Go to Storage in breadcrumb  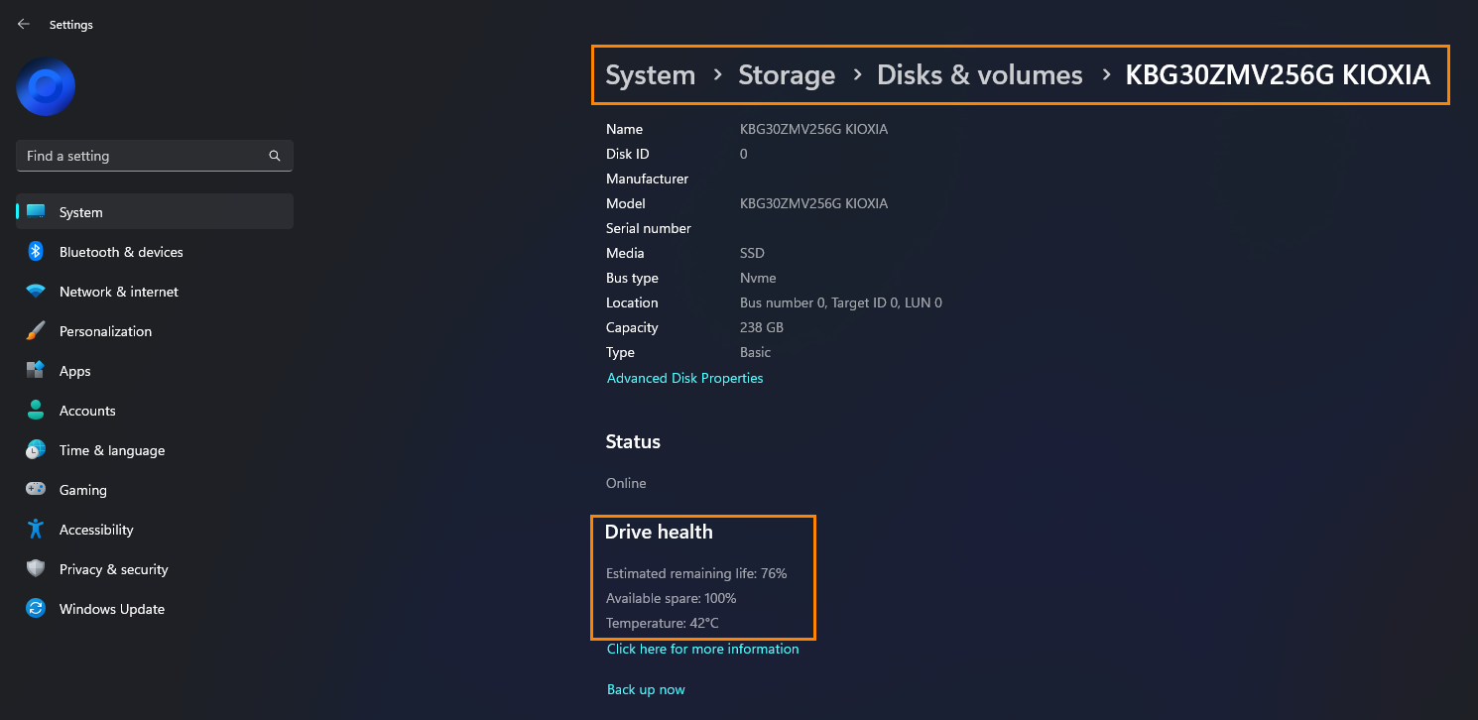coord(787,75)
